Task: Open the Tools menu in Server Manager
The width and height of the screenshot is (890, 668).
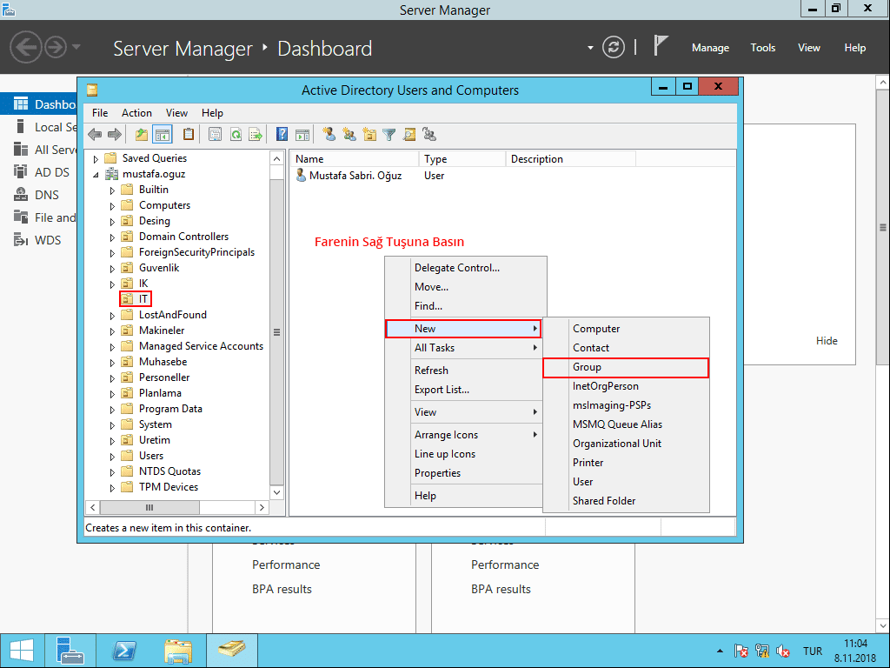Action: click(x=763, y=48)
